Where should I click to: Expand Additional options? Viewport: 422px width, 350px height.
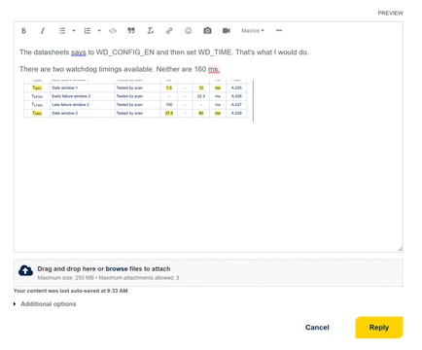[x=45, y=304]
